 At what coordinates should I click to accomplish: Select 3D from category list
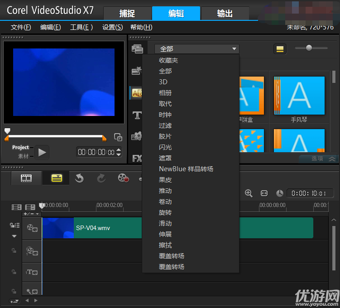point(163,82)
